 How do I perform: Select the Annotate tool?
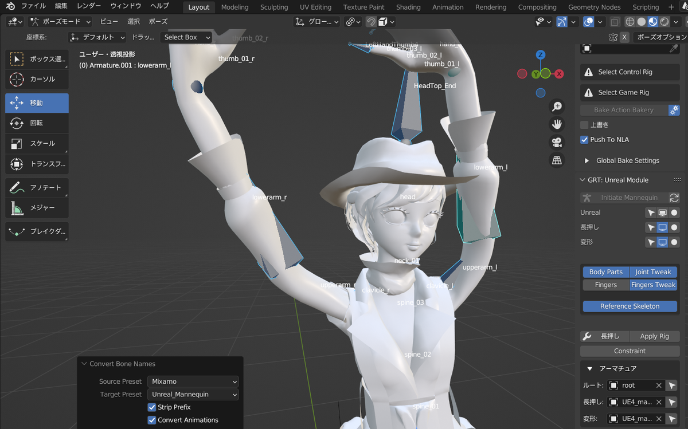(36, 187)
